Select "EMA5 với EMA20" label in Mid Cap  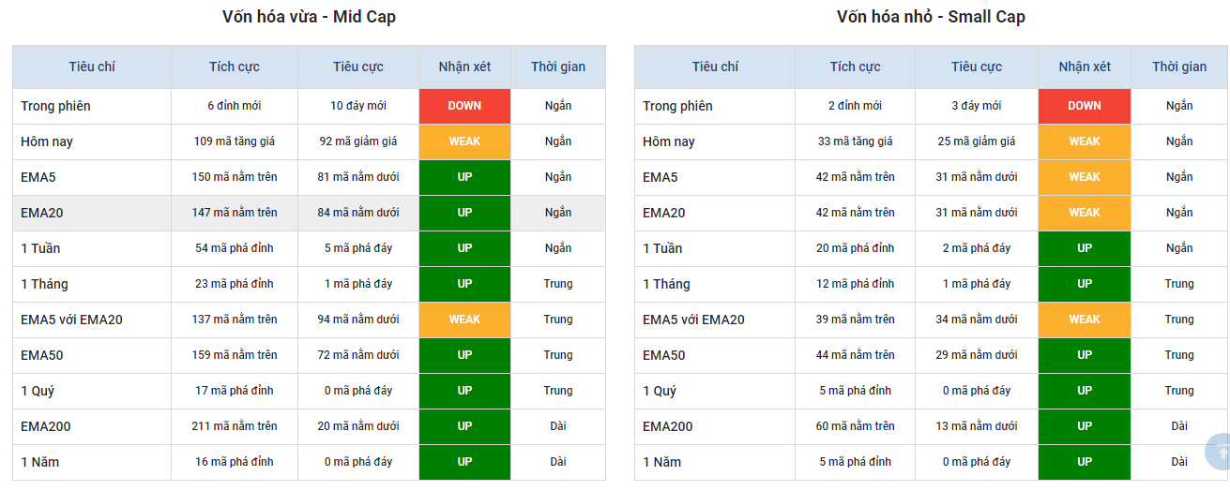point(71,320)
